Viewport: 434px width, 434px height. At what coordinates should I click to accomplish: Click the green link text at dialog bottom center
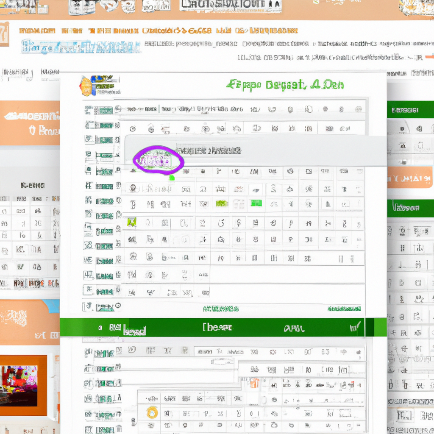(220, 309)
